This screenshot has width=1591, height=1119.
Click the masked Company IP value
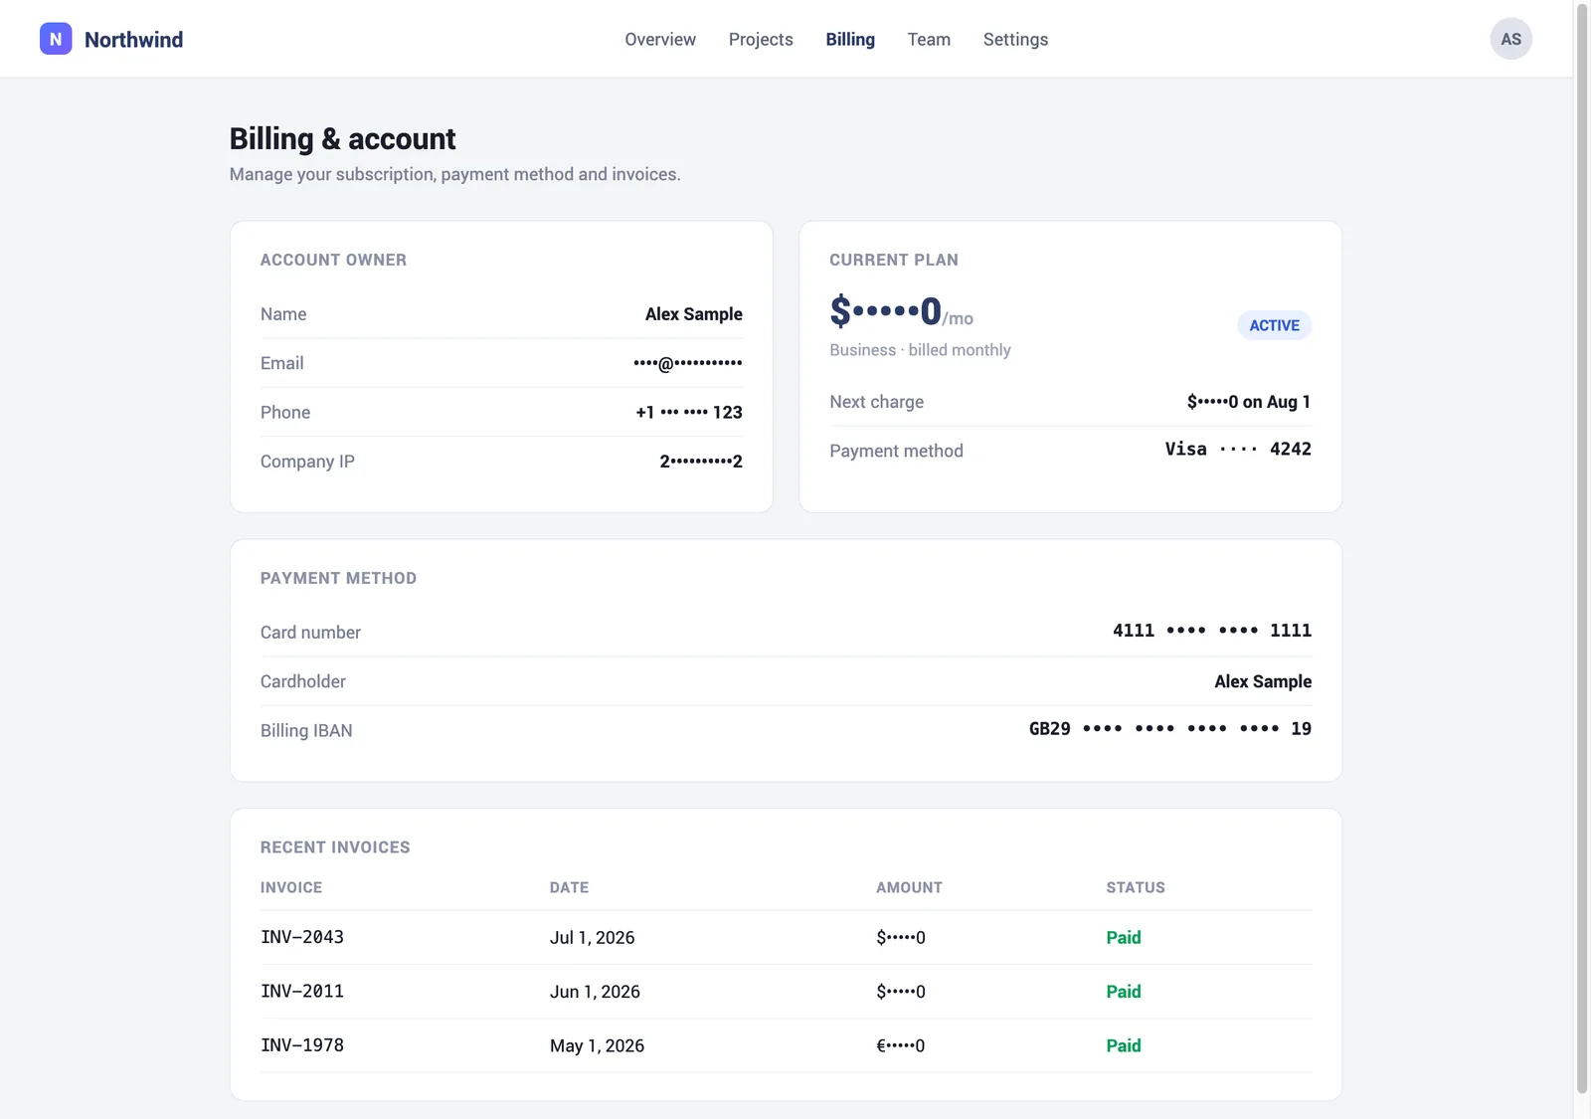[701, 462]
